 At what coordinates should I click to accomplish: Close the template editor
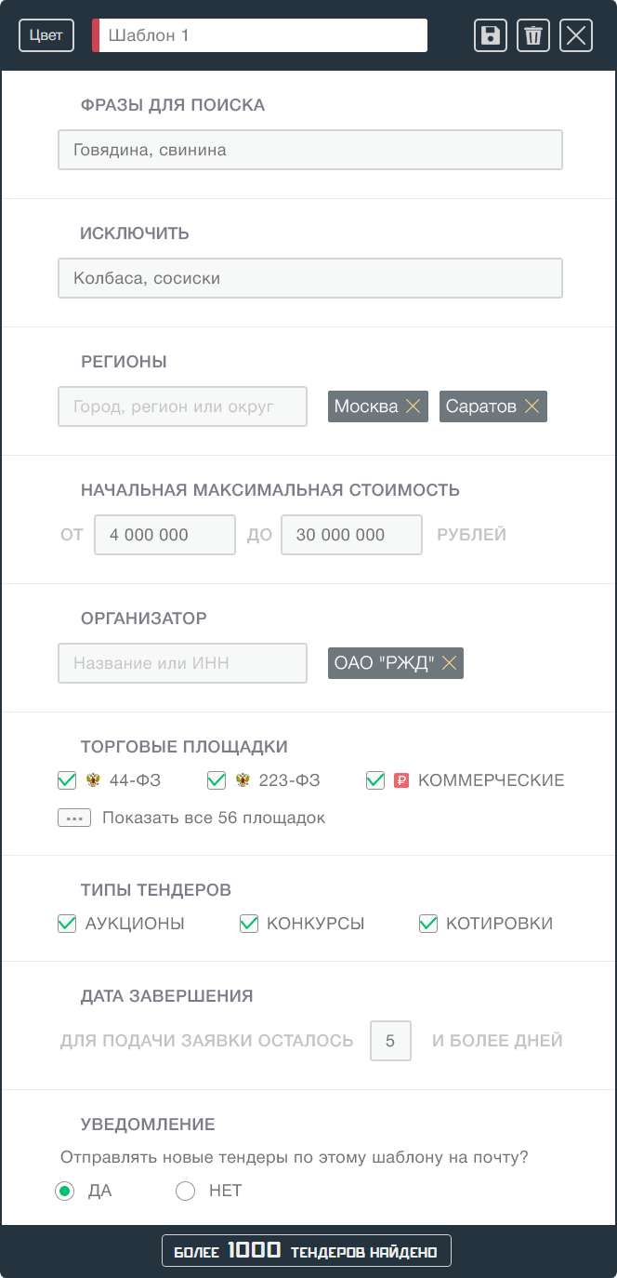[x=575, y=35]
